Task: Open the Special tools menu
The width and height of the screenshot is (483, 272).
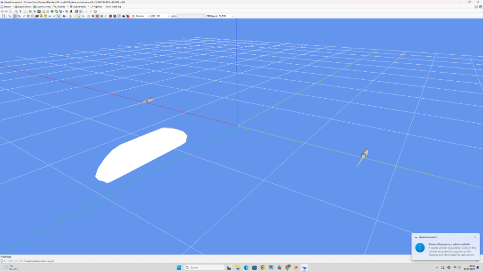Action: pyautogui.click(x=79, y=7)
